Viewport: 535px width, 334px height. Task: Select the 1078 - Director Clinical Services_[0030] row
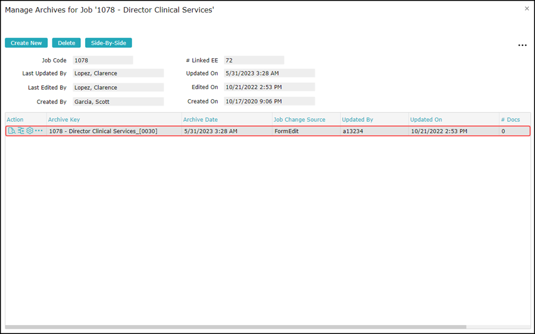coord(268,131)
